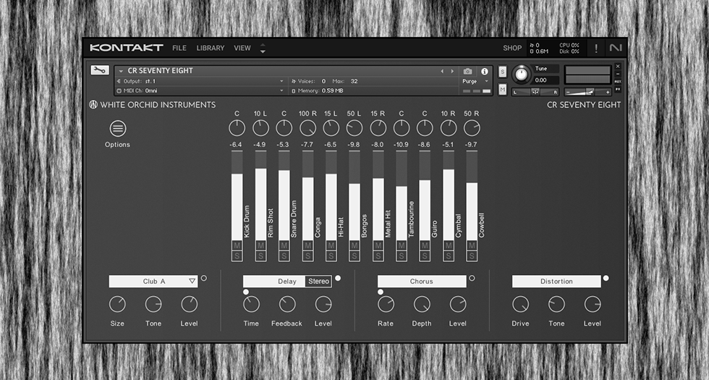Screen dimensions: 709x380
Task: Solo the Kick Drum channel
Action: coord(237,256)
